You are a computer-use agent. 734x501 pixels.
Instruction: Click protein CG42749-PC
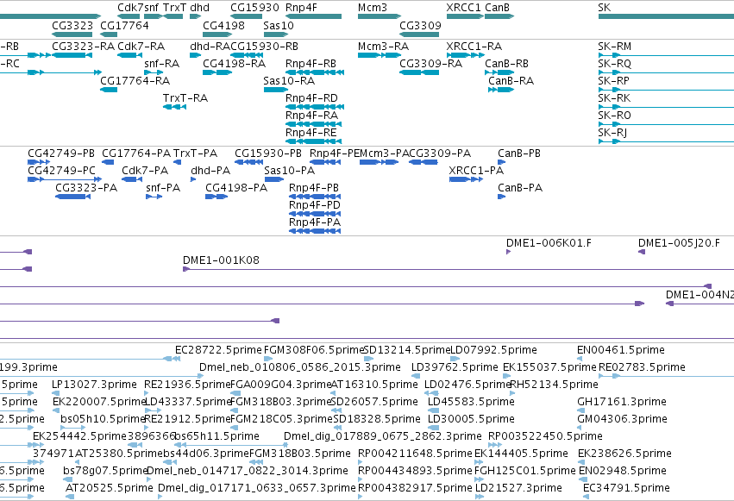pos(65,179)
